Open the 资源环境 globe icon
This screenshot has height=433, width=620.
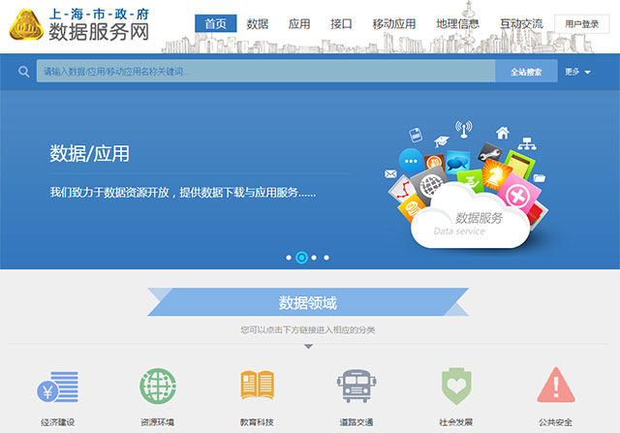158,387
